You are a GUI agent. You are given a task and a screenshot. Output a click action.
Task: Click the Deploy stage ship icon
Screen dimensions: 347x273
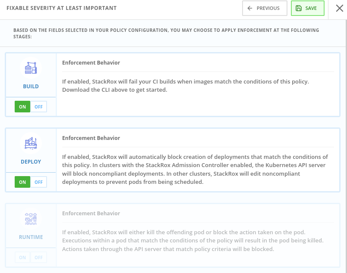pos(31,143)
